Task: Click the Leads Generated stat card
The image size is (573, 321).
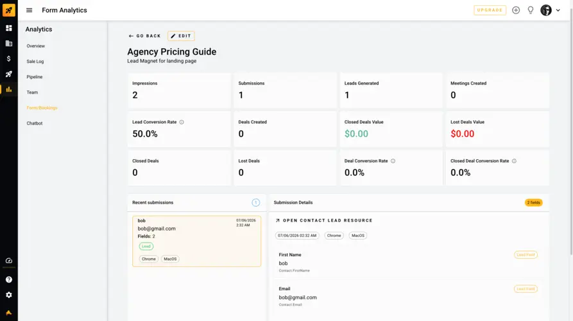Action: click(391, 91)
